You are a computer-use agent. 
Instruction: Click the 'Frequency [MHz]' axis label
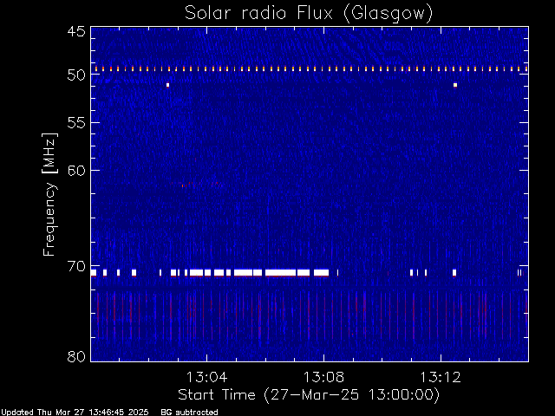tap(49, 194)
